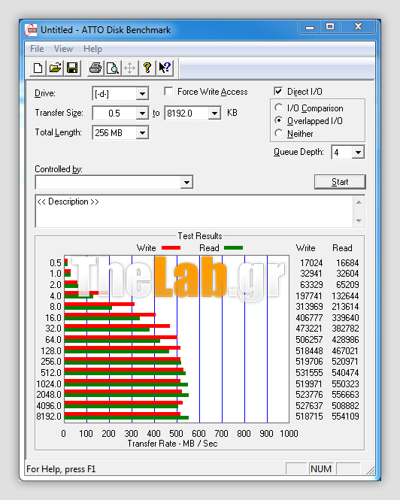Click the New document toolbar icon
The width and height of the screenshot is (400, 500).
tap(38, 68)
